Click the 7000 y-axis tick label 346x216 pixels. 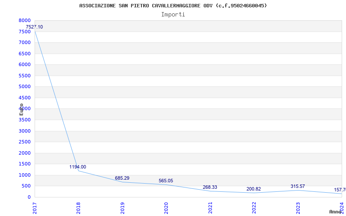[x=25, y=42]
